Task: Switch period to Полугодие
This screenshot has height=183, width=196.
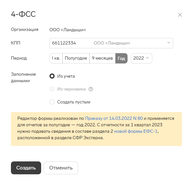Action: [76, 58]
